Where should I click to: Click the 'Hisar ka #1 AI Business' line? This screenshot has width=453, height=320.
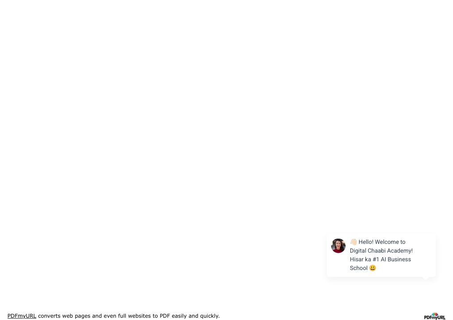[x=380, y=259]
